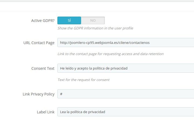The image size is (194, 123).
Task: Focus the URL Contact Page input field
Action: click(126, 43)
